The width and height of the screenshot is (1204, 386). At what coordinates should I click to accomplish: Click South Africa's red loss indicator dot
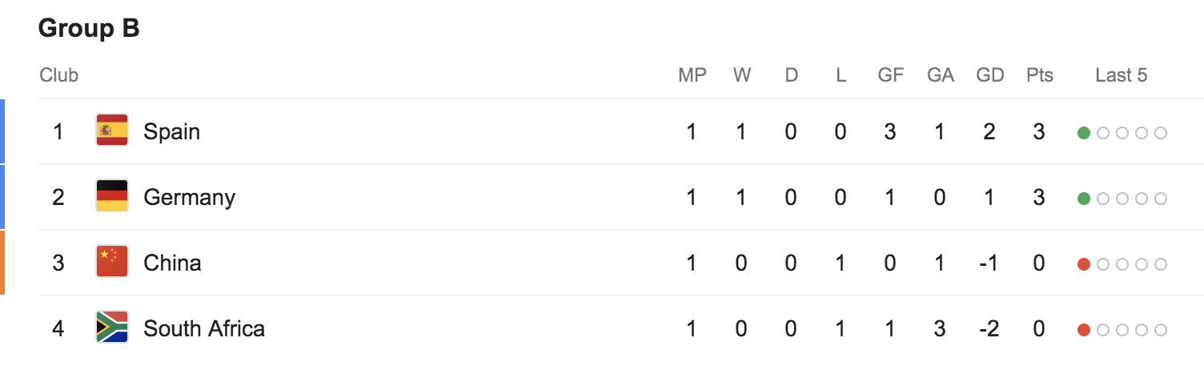1084,330
